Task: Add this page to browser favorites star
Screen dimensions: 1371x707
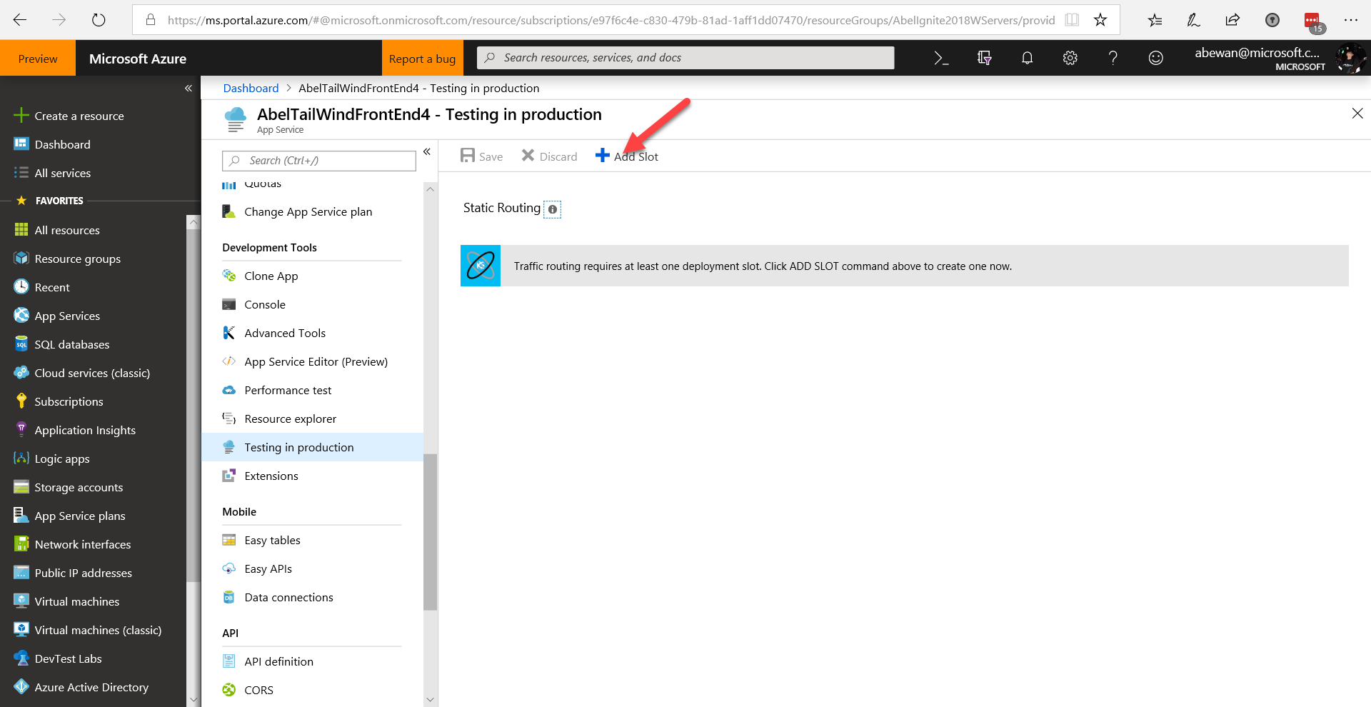Action: click(x=1100, y=20)
